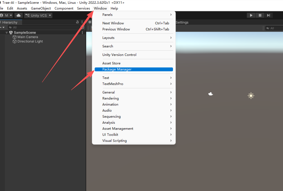Image resolution: width=283 pixels, height=191 pixels.
Task: Open the account M dropdown
Action: pos(7,15)
